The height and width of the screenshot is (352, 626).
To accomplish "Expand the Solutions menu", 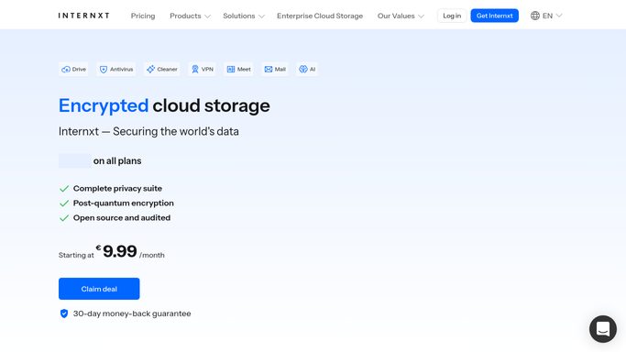I will tap(244, 16).
